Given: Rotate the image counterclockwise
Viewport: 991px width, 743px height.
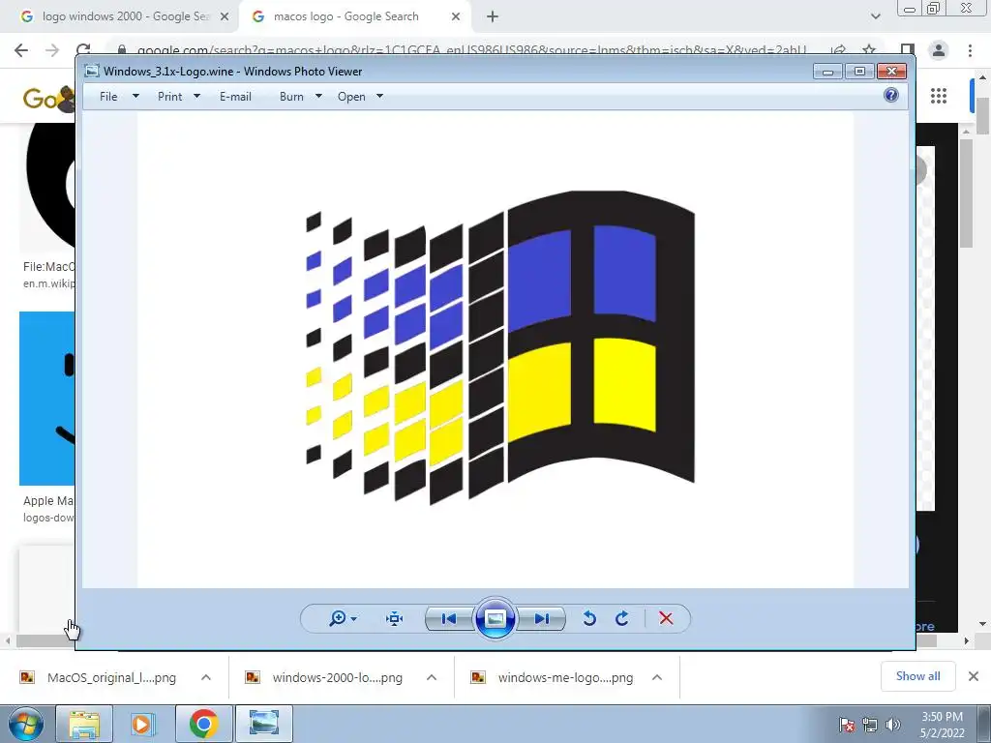Looking at the screenshot, I should (x=589, y=618).
